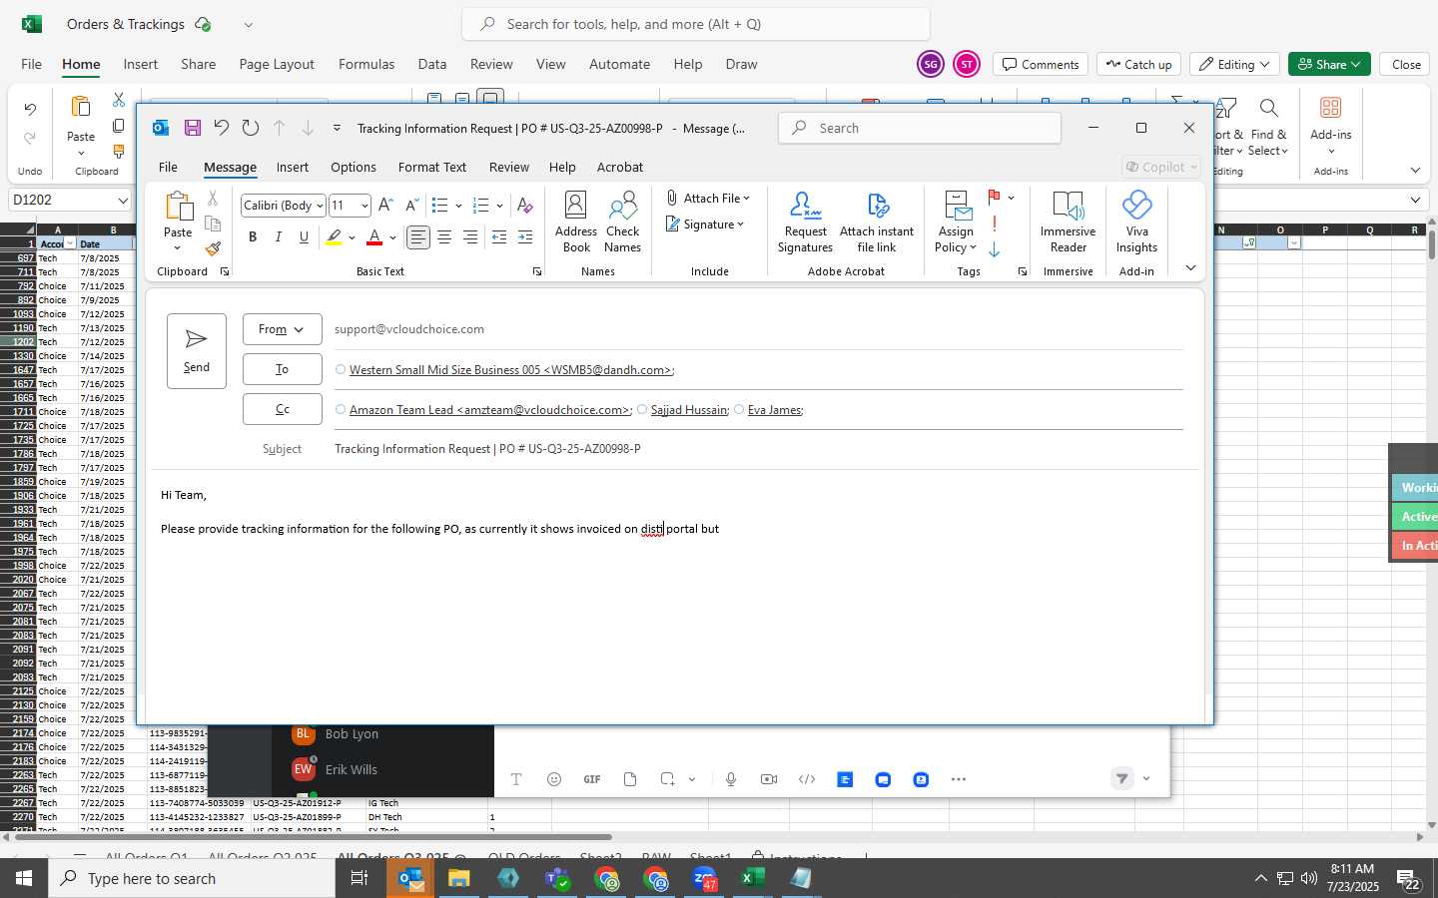
Task: Click the To recipients button
Action: 282,369
